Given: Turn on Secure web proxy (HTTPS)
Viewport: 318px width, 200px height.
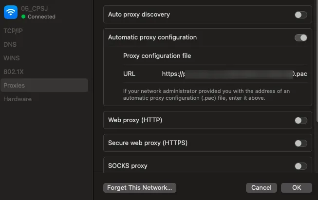Looking at the screenshot, I should [x=301, y=143].
